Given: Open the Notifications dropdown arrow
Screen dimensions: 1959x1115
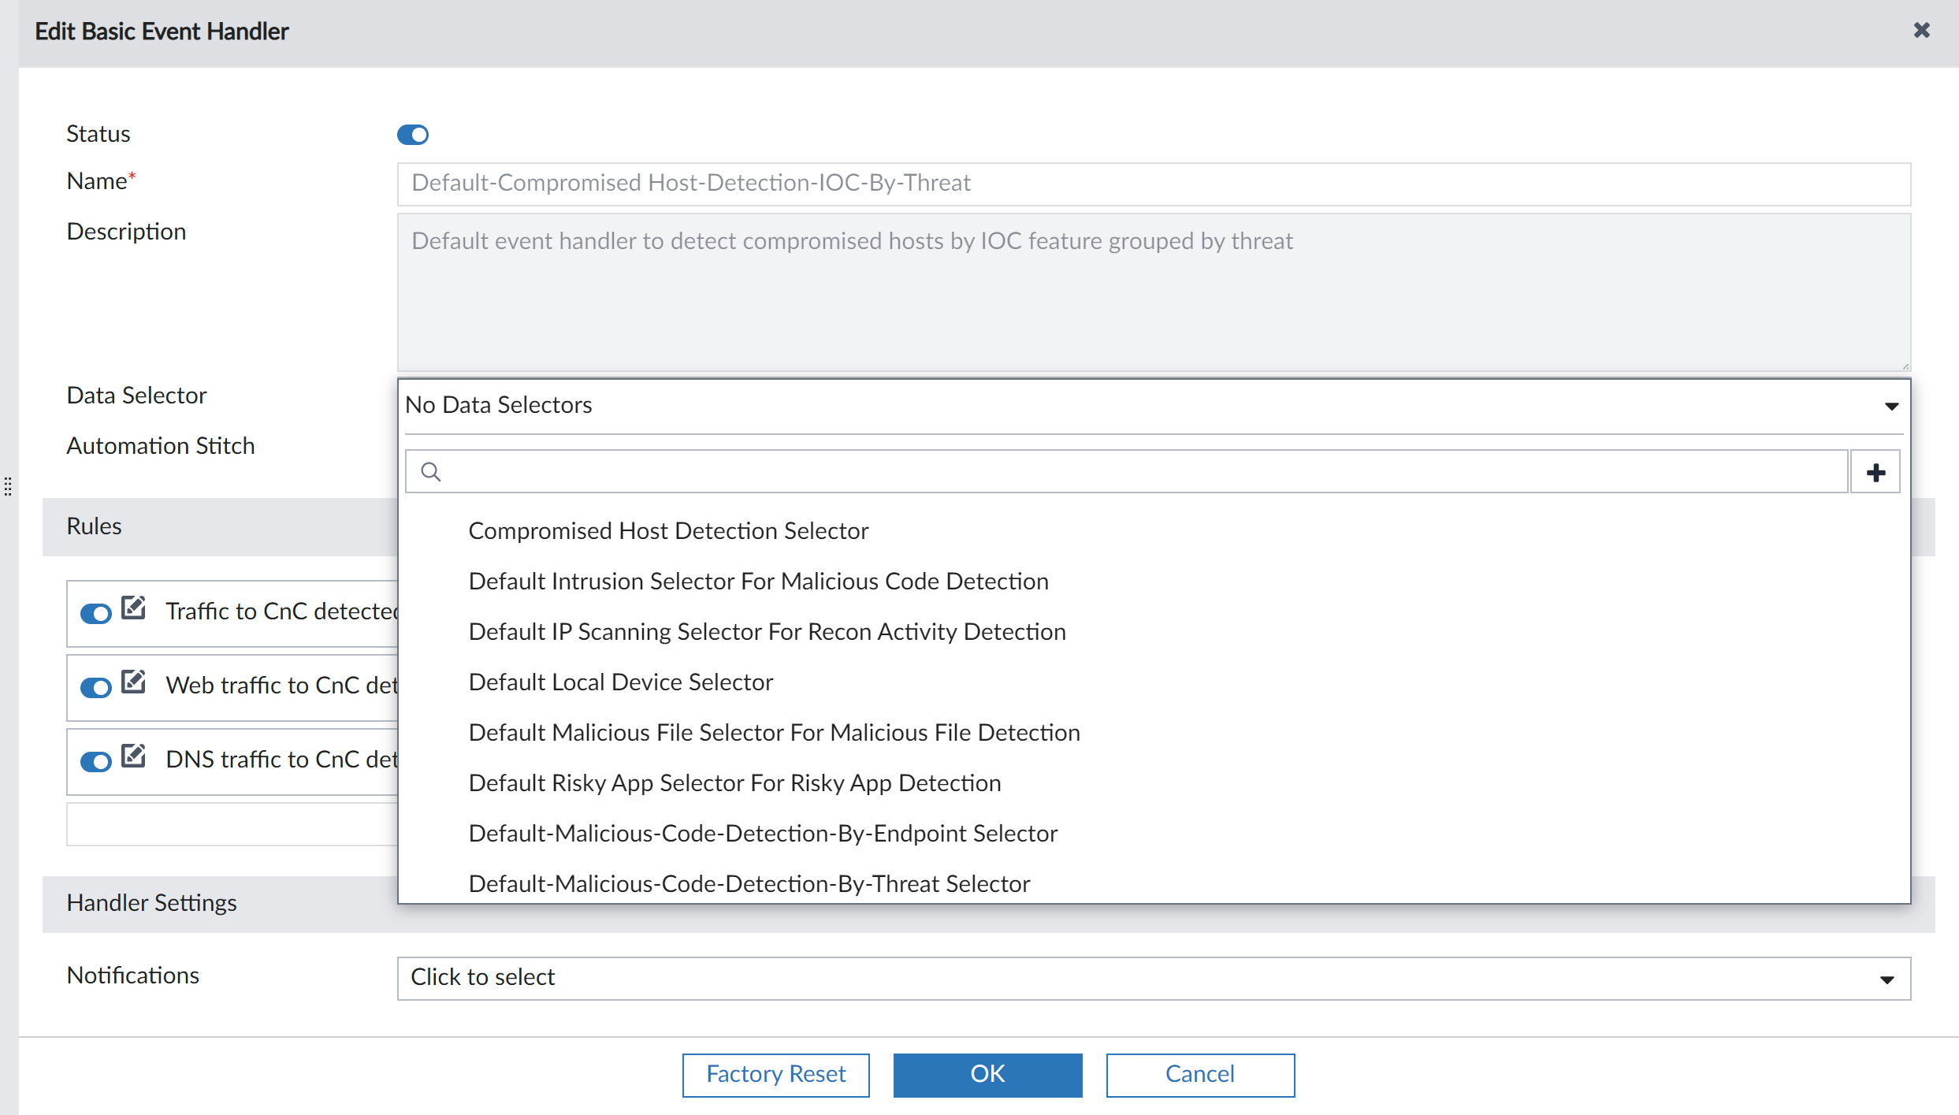Looking at the screenshot, I should (1887, 979).
